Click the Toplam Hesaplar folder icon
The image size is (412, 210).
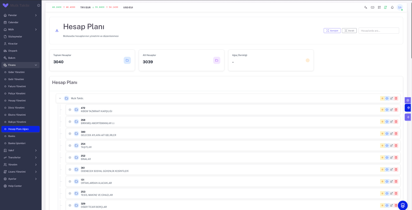[x=127, y=60]
